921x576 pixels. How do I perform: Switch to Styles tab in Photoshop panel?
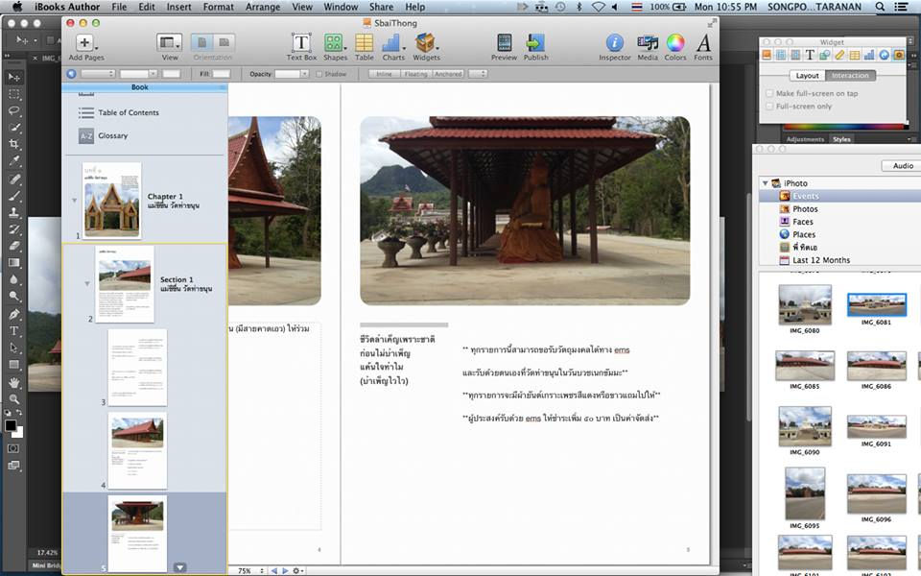841,139
